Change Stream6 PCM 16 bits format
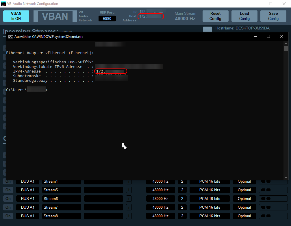Screen dimensions: 291x226 (210, 199)
